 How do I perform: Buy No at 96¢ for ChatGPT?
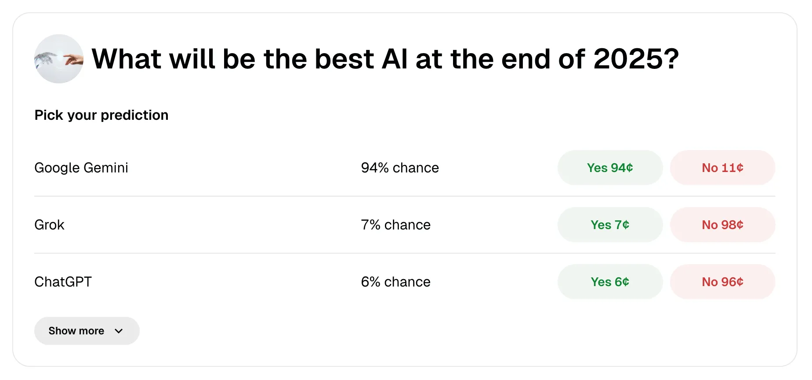[722, 282]
